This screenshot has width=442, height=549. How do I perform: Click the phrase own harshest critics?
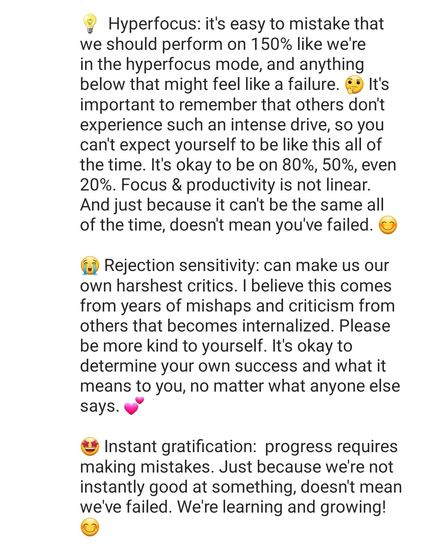point(159,286)
